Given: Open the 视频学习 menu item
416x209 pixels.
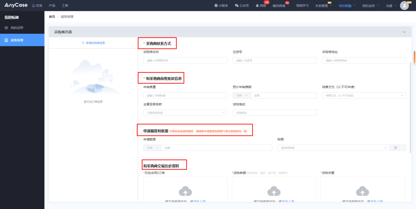Looking at the screenshot, I should (302, 6).
